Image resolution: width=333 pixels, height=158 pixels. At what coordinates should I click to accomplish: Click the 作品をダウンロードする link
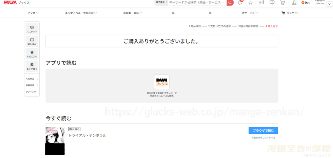(263, 138)
